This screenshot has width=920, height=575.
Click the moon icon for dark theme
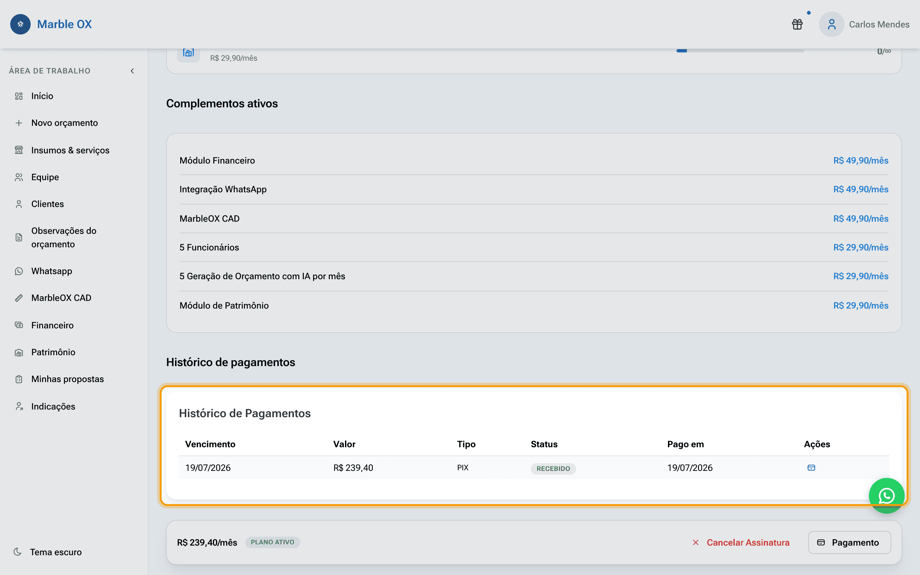pos(18,552)
